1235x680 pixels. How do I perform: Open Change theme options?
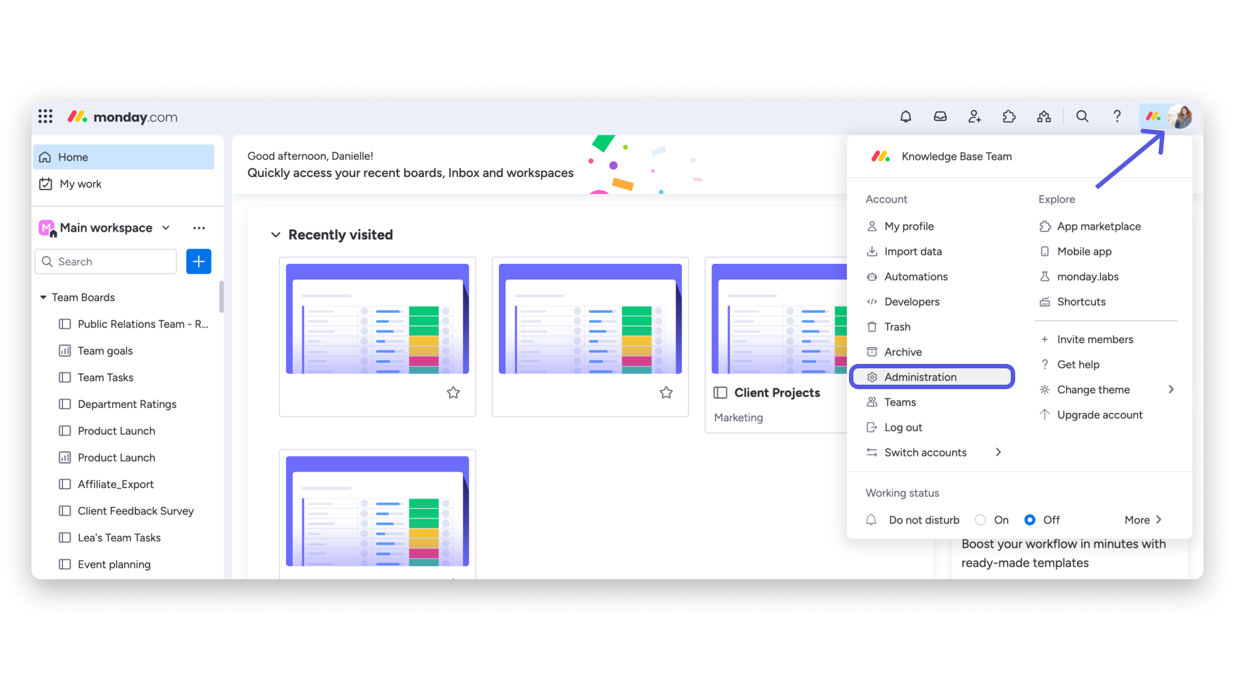[x=1093, y=389]
